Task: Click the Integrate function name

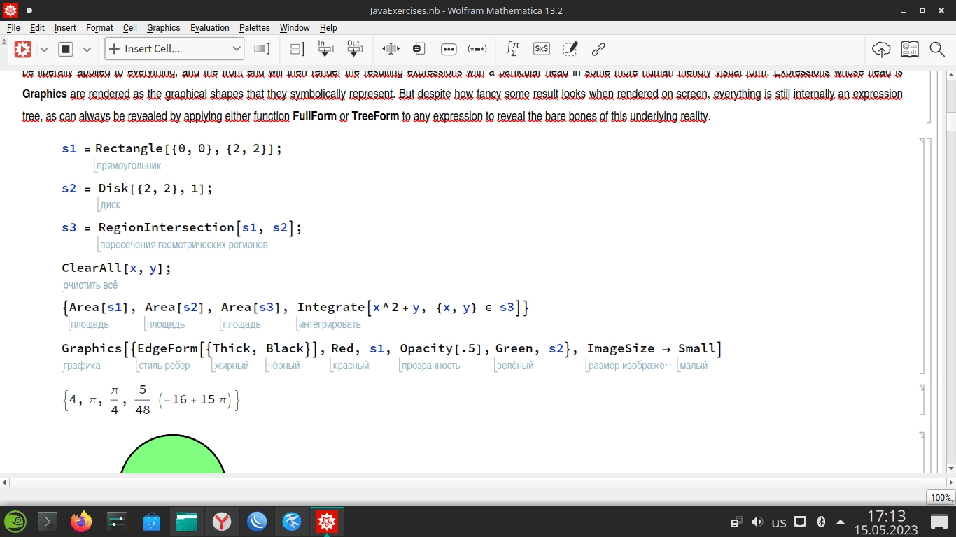Action: pos(330,307)
